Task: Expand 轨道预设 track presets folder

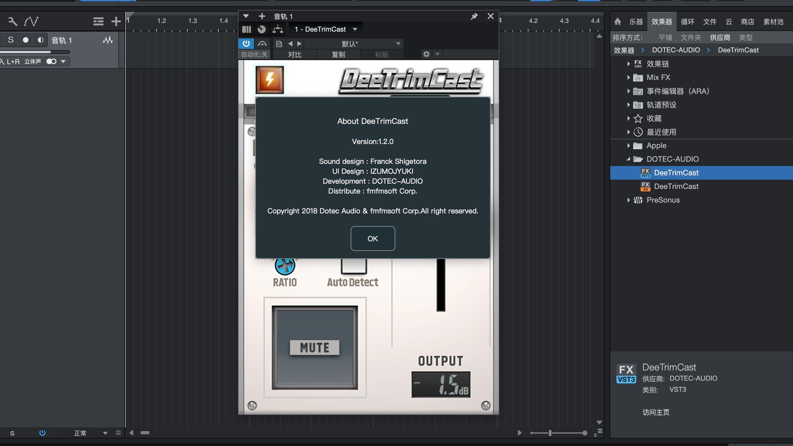Action: [x=628, y=105]
